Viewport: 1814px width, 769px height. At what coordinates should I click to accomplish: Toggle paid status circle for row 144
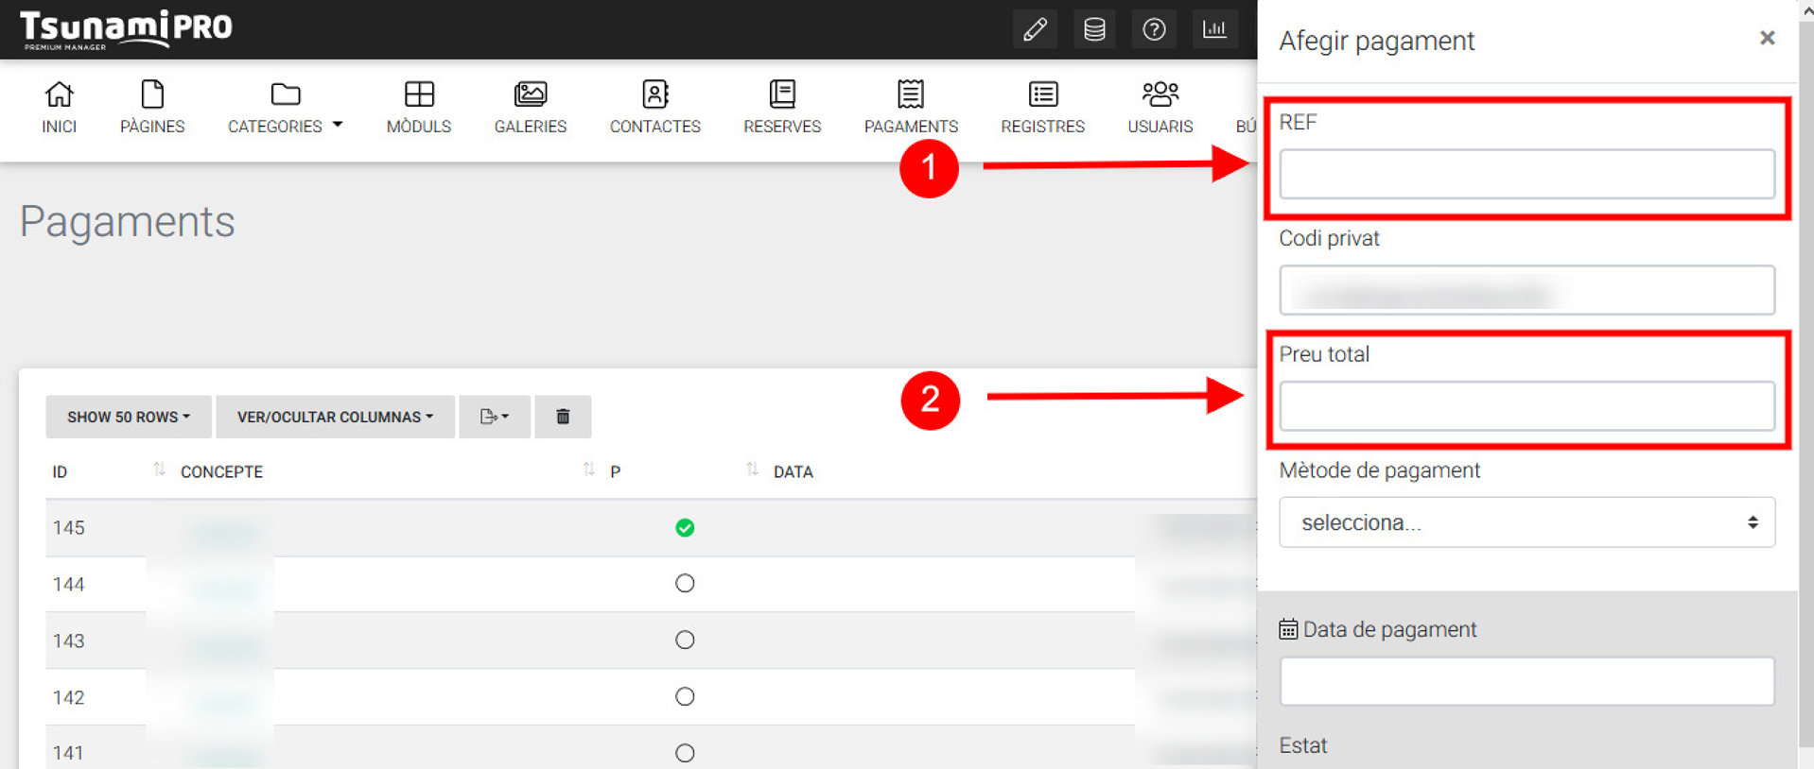(685, 584)
